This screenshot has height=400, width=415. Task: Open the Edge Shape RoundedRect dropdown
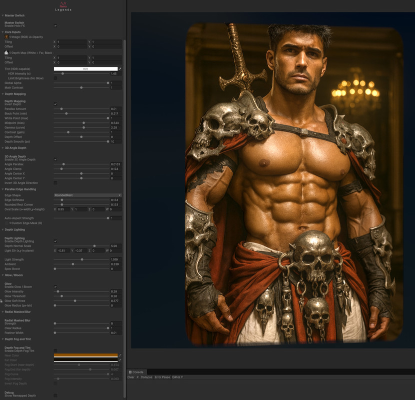pyautogui.click(x=88, y=195)
